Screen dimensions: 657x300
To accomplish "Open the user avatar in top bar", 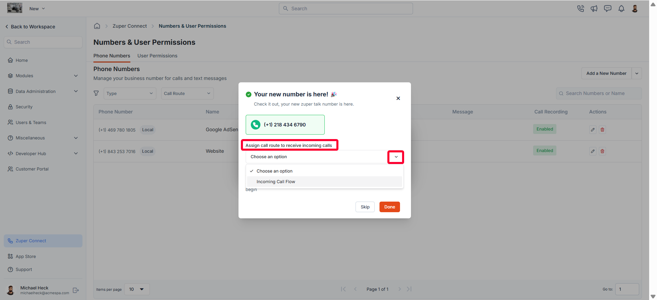I will [x=635, y=9].
